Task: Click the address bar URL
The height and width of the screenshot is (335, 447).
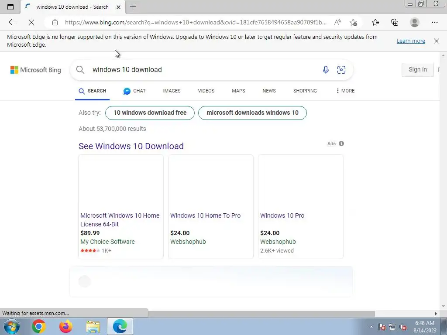Action: tap(196, 22)
